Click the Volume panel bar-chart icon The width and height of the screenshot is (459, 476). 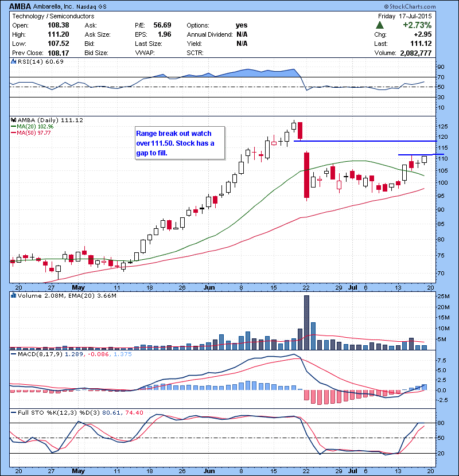[13, 295]
